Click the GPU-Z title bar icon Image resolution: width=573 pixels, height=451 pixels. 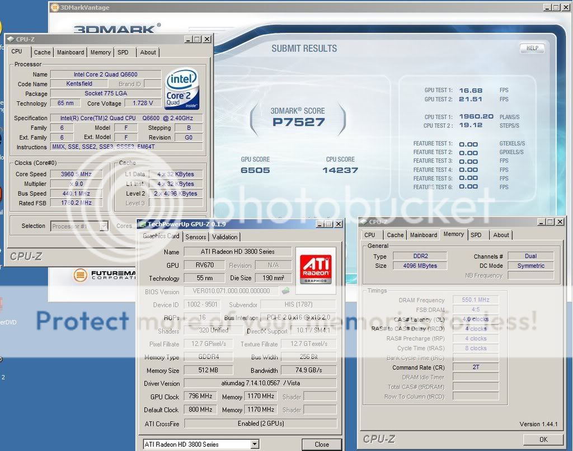(x=142, y=224)
